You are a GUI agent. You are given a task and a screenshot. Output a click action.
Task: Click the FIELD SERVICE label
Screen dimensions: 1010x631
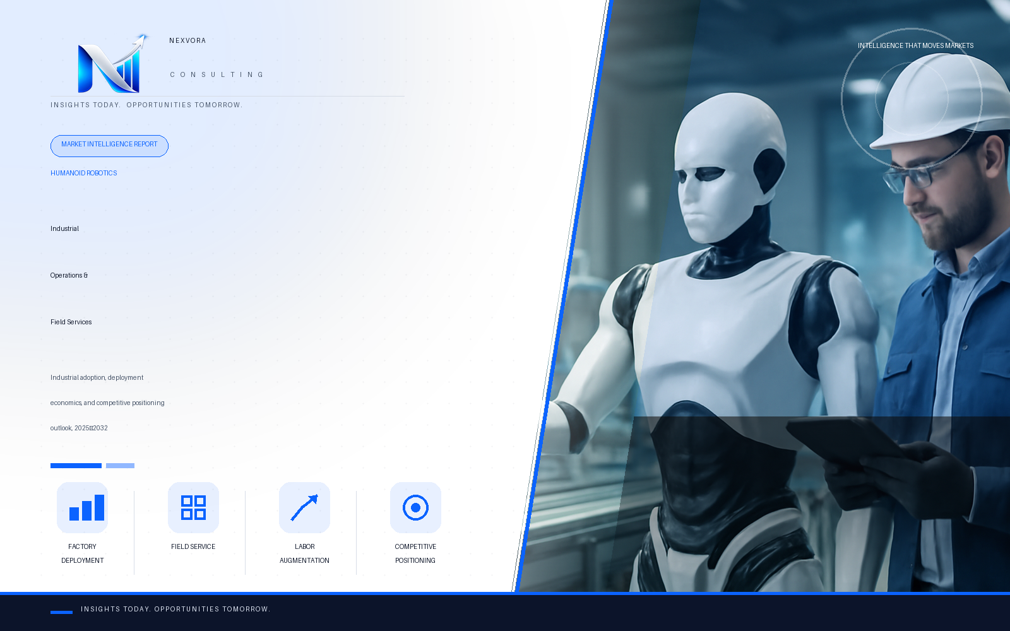coord(193,546)
